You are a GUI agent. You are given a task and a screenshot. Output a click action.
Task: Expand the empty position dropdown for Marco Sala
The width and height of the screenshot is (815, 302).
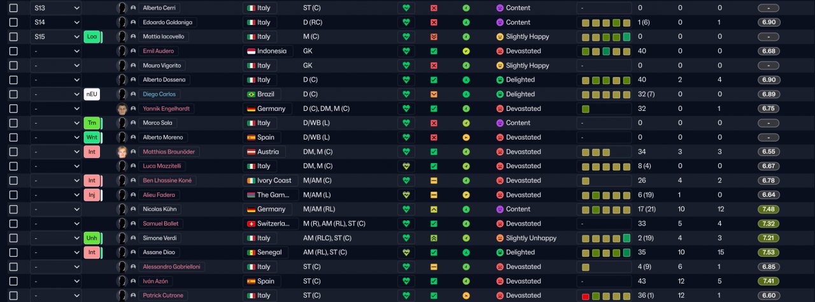click(56, 123)
